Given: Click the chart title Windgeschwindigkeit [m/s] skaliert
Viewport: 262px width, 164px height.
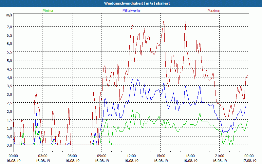Looking at the screenshot, I should tap(137, 3).
